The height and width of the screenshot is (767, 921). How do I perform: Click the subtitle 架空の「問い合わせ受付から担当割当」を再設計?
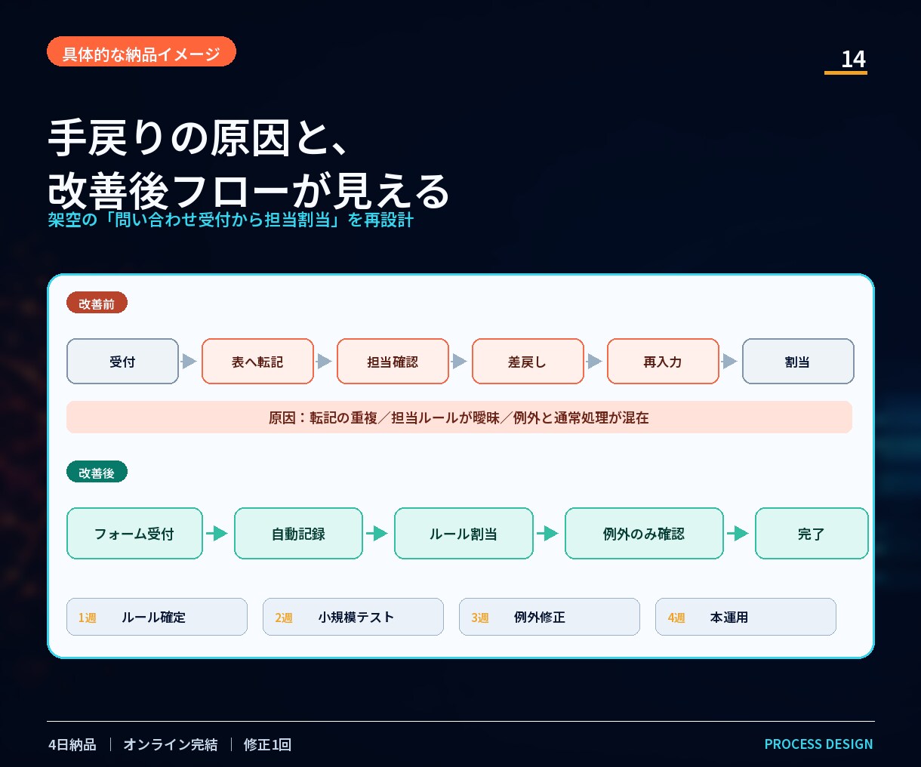click(231, 220)
